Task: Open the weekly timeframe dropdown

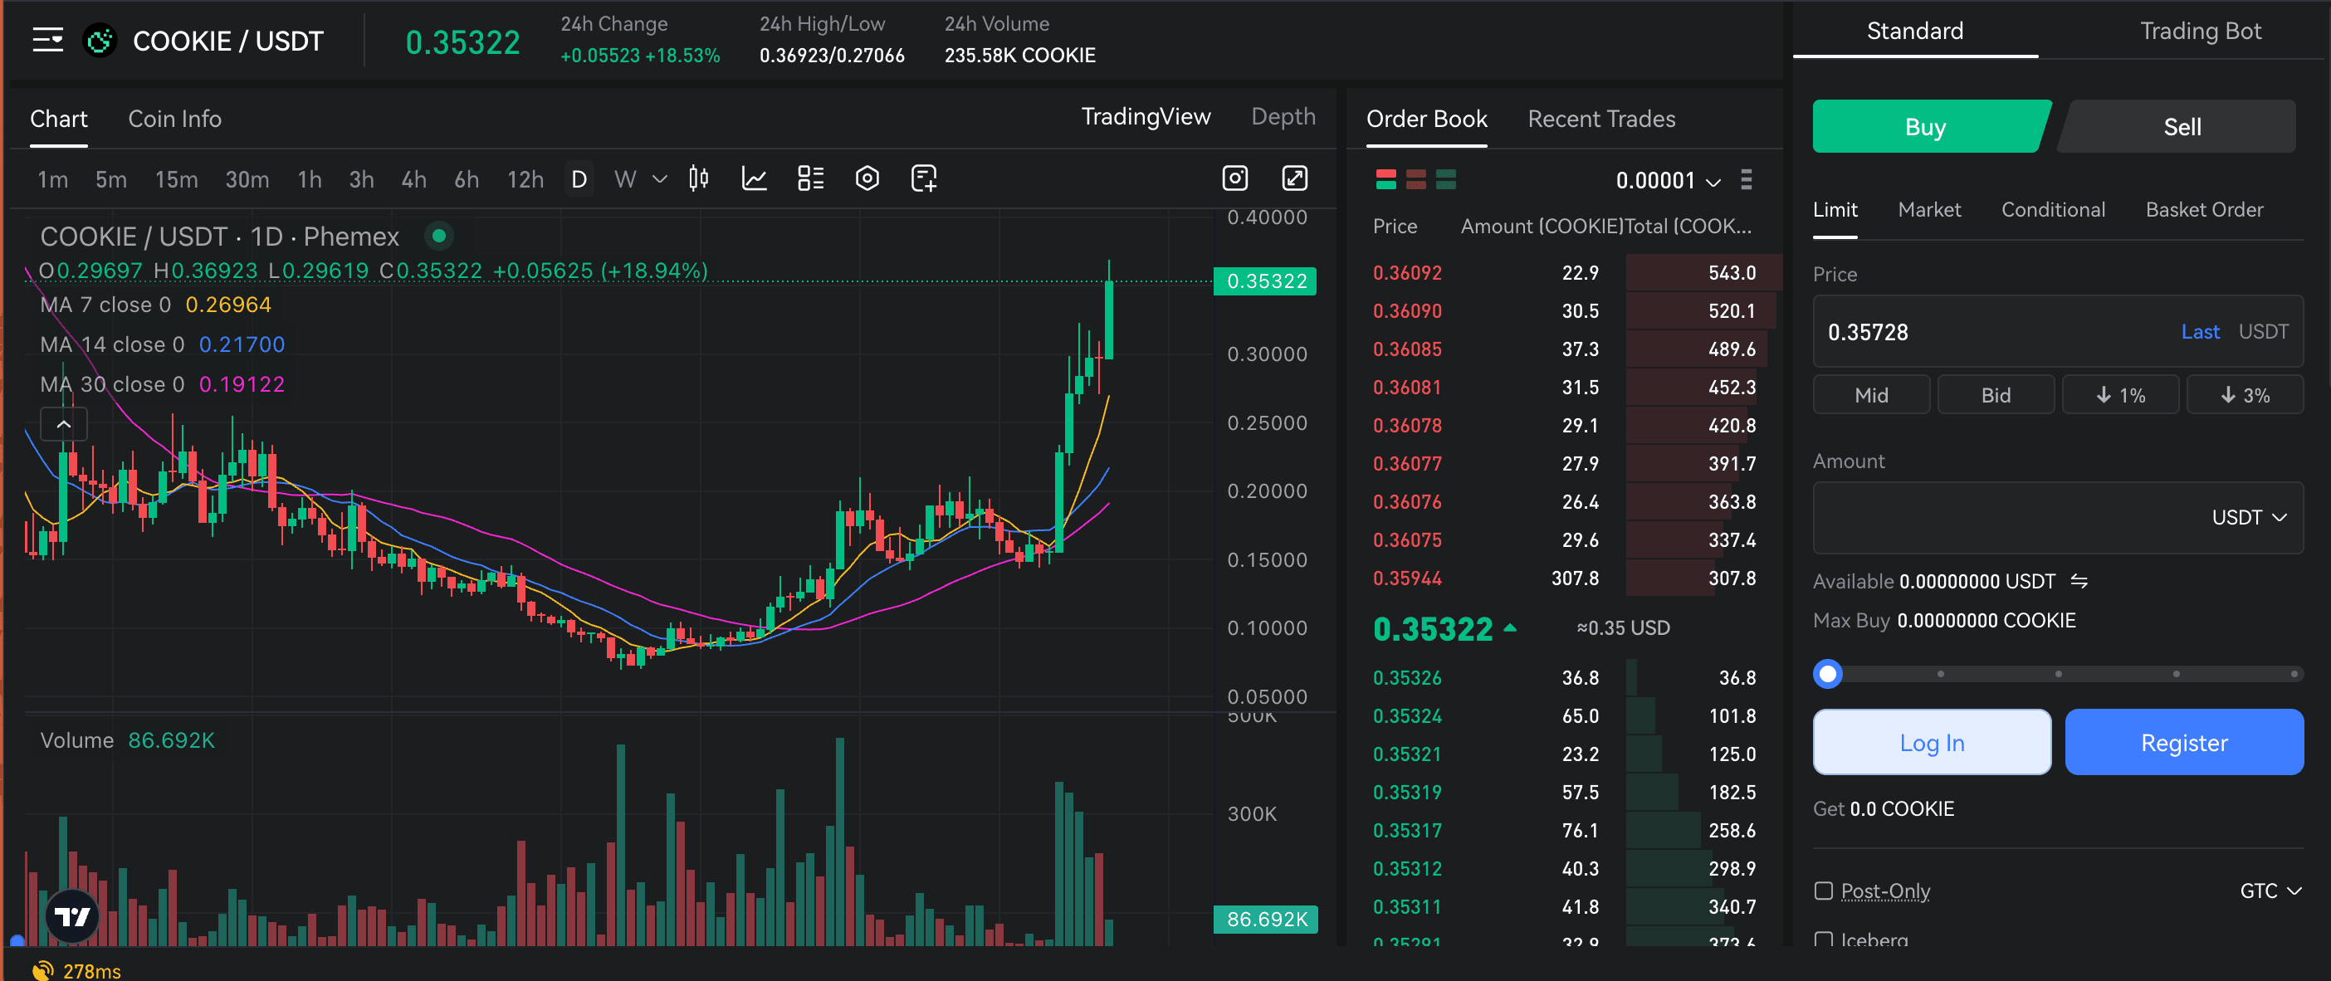Action: click(x=659, y=179)
